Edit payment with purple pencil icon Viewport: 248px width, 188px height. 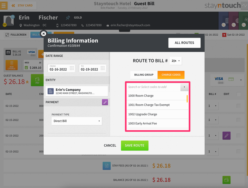click(105, 102)
